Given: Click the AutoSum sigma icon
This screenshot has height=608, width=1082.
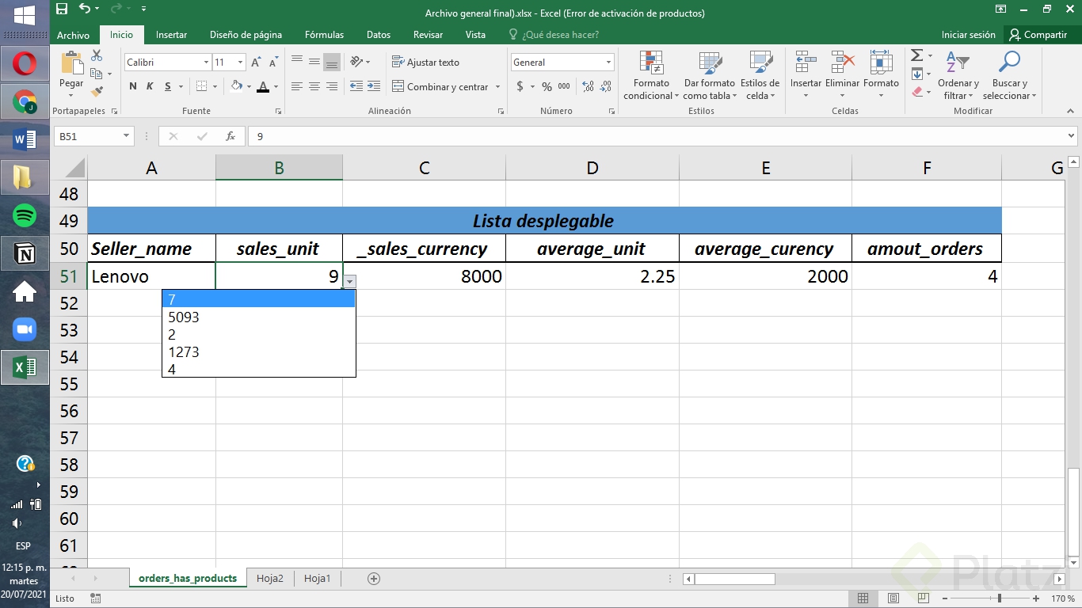Looking at the screenshot, I should click(x=916, y=55).
